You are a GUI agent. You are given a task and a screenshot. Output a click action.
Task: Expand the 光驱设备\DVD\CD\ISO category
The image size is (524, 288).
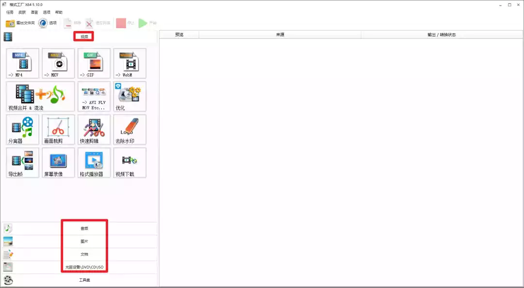79,267
